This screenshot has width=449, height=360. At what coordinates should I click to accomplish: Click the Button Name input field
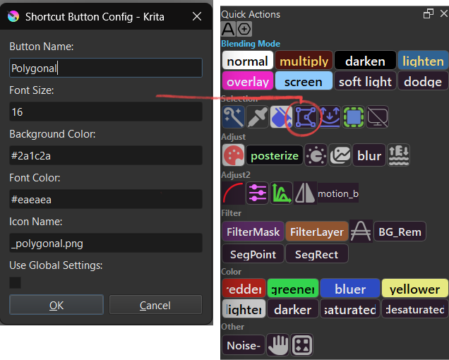click(x=106, y=68)
